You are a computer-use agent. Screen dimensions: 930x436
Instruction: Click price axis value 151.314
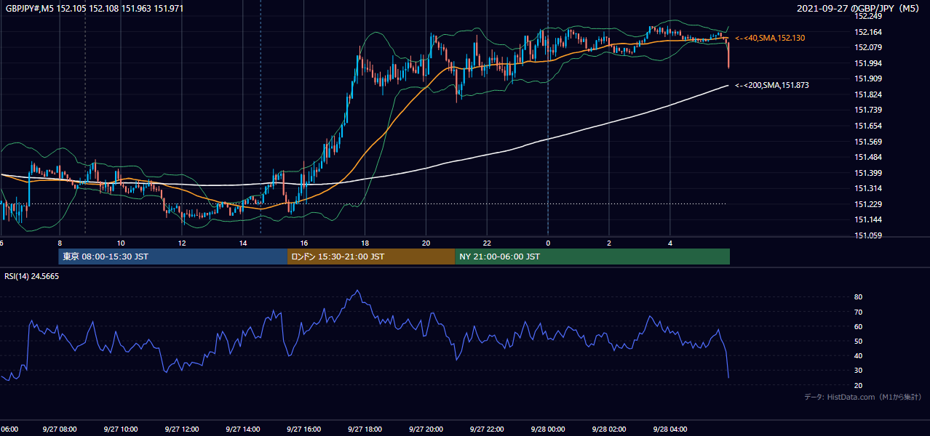point(867,188)
